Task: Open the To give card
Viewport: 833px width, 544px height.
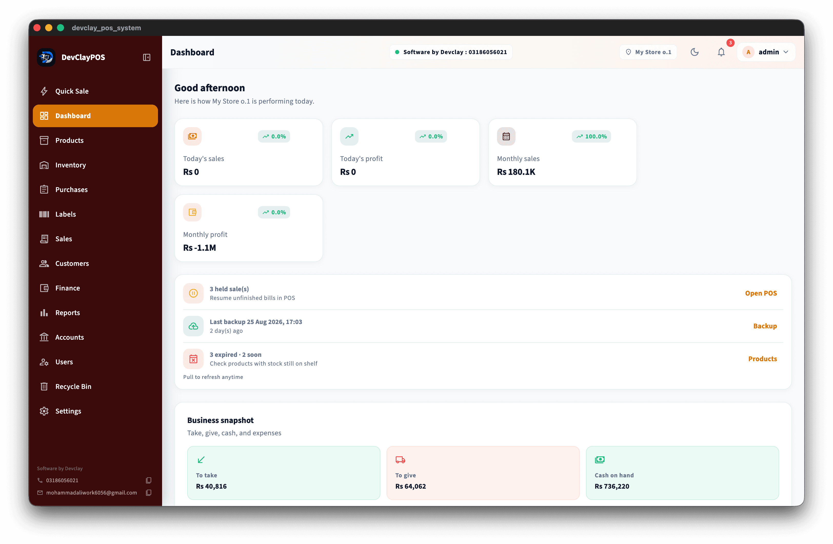Action: (483, 473)
